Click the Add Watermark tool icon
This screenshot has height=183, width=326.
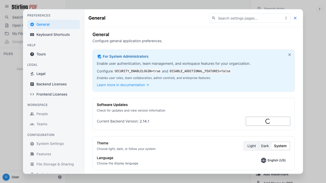pos(258,174)
